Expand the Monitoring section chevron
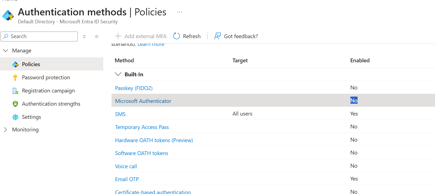Viewport: 435px width, 194px height. [x=5, y=130]
